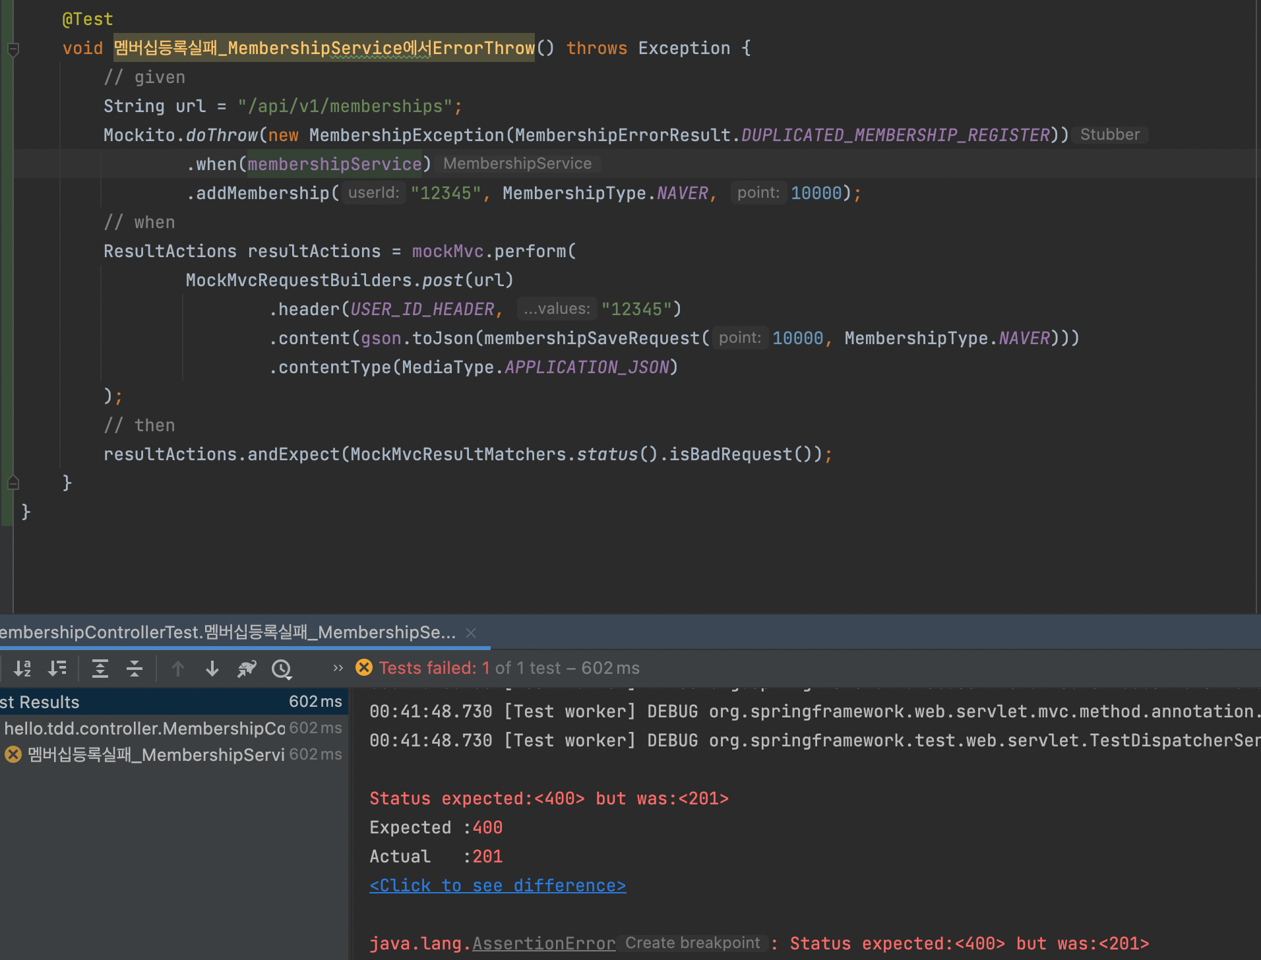Click the TestDispatcherServlet DEBUG log line
The height and width of the screenshot is (960, 1261).
click(x=815, y=740)
